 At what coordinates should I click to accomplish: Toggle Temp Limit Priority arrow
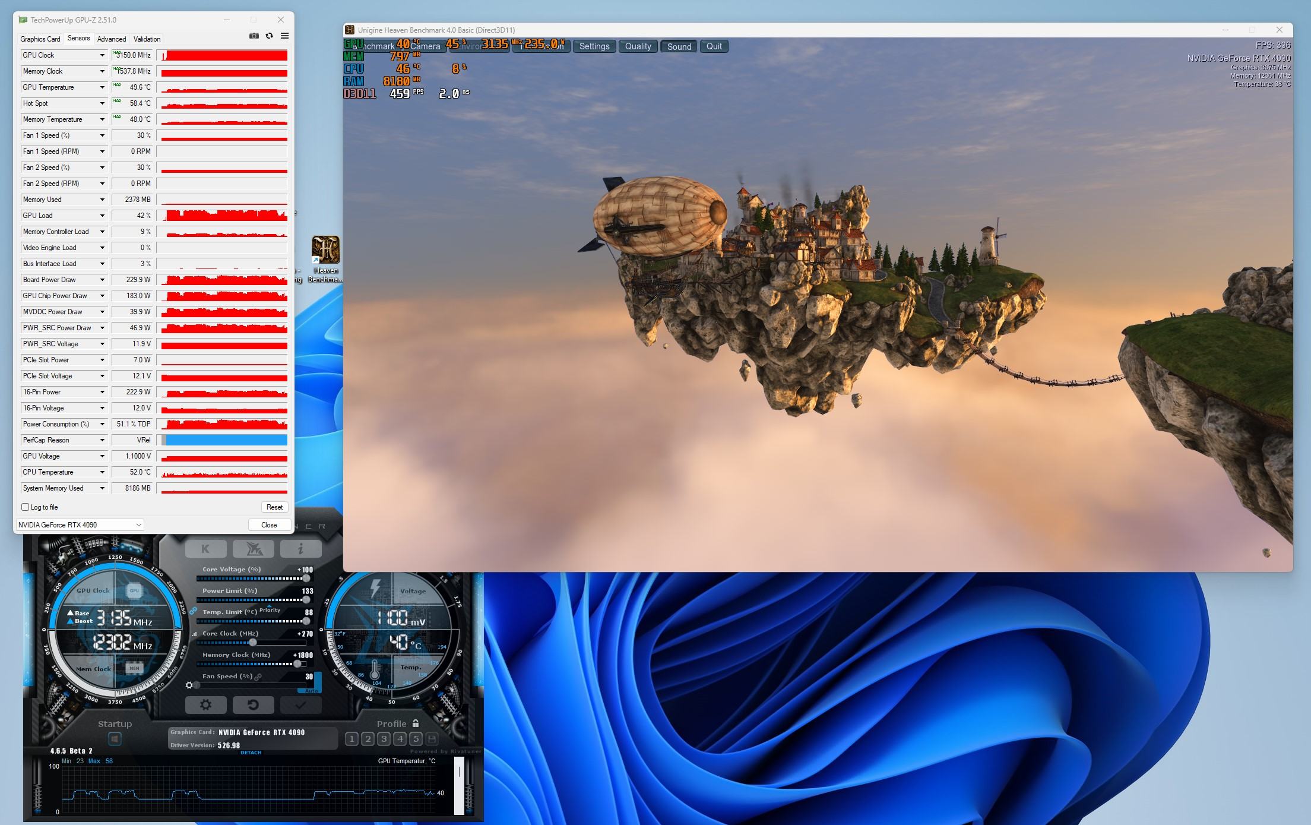(x=270, y=606)
